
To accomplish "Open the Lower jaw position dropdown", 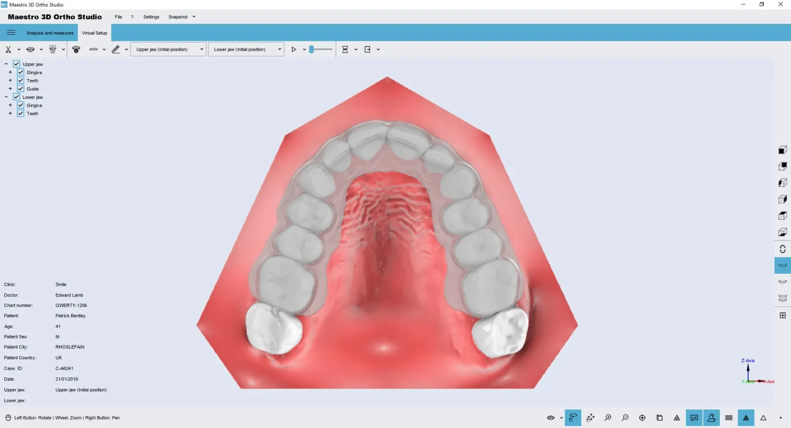I will [x=246, y=49].
